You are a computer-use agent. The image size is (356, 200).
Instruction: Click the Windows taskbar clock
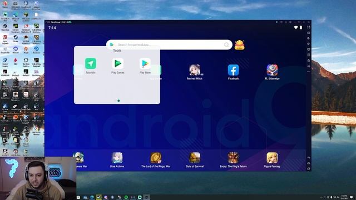pyautogui.click(x=344, y=197)
